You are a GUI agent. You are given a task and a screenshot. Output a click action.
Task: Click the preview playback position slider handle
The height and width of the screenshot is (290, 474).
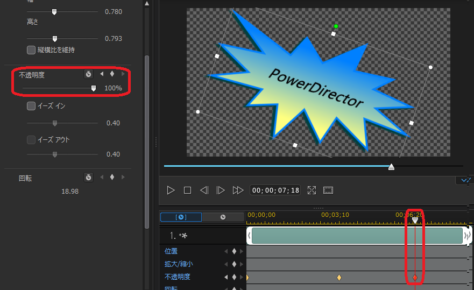[391, 167]
